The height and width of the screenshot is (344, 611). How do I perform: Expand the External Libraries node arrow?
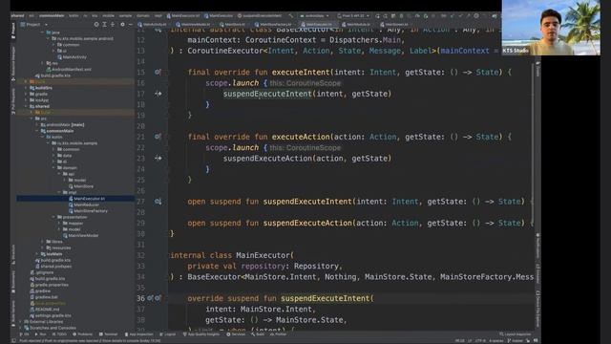point(21,322)
